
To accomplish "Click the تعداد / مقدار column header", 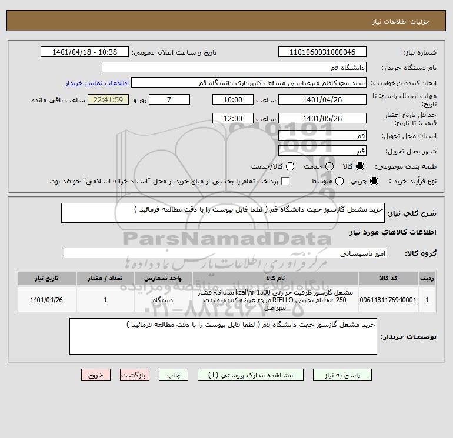I will [x=105, y=278].
